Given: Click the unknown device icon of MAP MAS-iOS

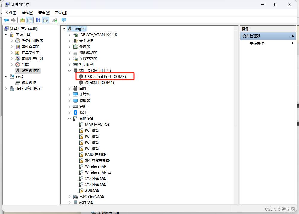Looking at the screenshot, I should coord(81,125).
